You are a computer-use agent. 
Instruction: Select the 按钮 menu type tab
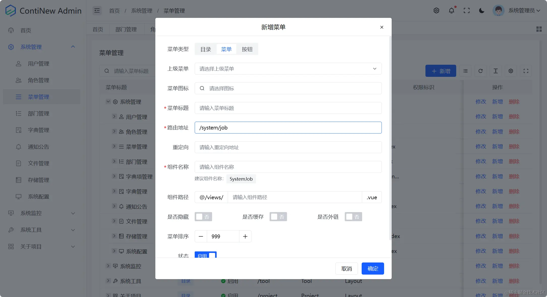point(247,49)
